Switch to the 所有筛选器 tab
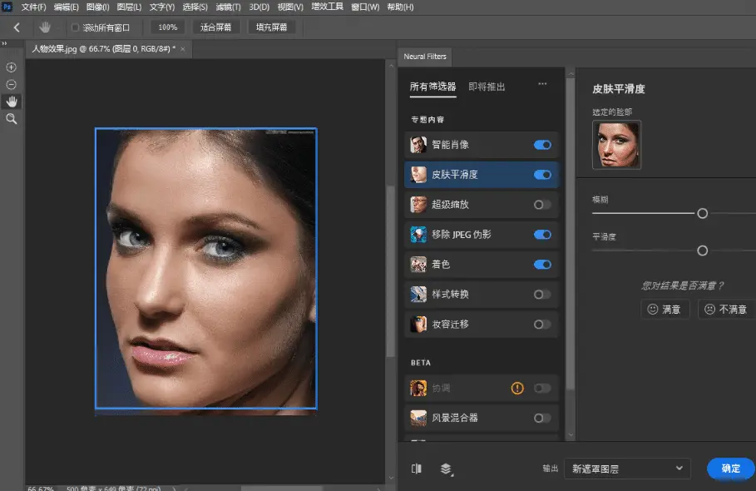This screenshot has width=756, height=491. coord(432,87)
